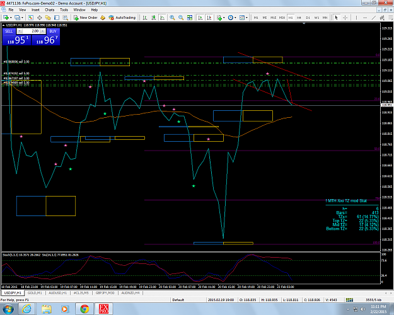Select the arrow cursor tool
Viewport: 394px width, 315px height.
tap(336, 18)
